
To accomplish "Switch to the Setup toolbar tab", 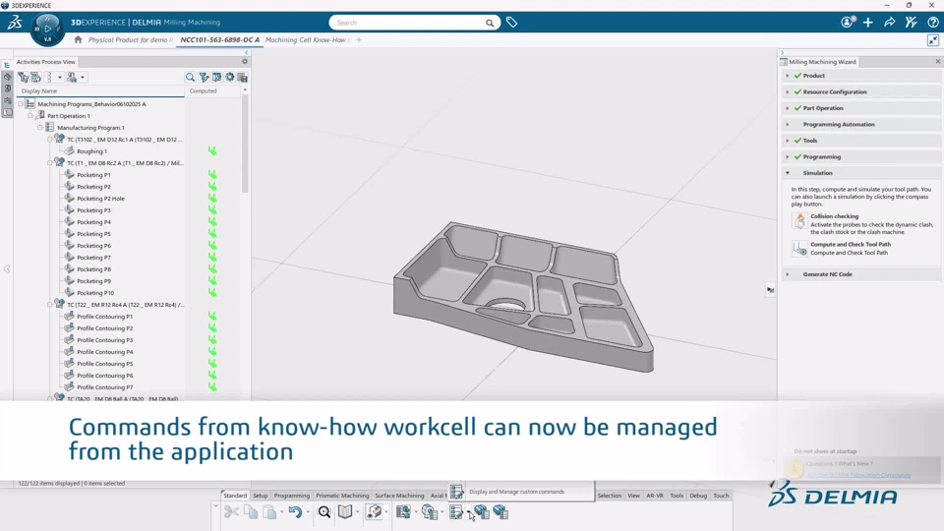I will click(x=260, y=496).
